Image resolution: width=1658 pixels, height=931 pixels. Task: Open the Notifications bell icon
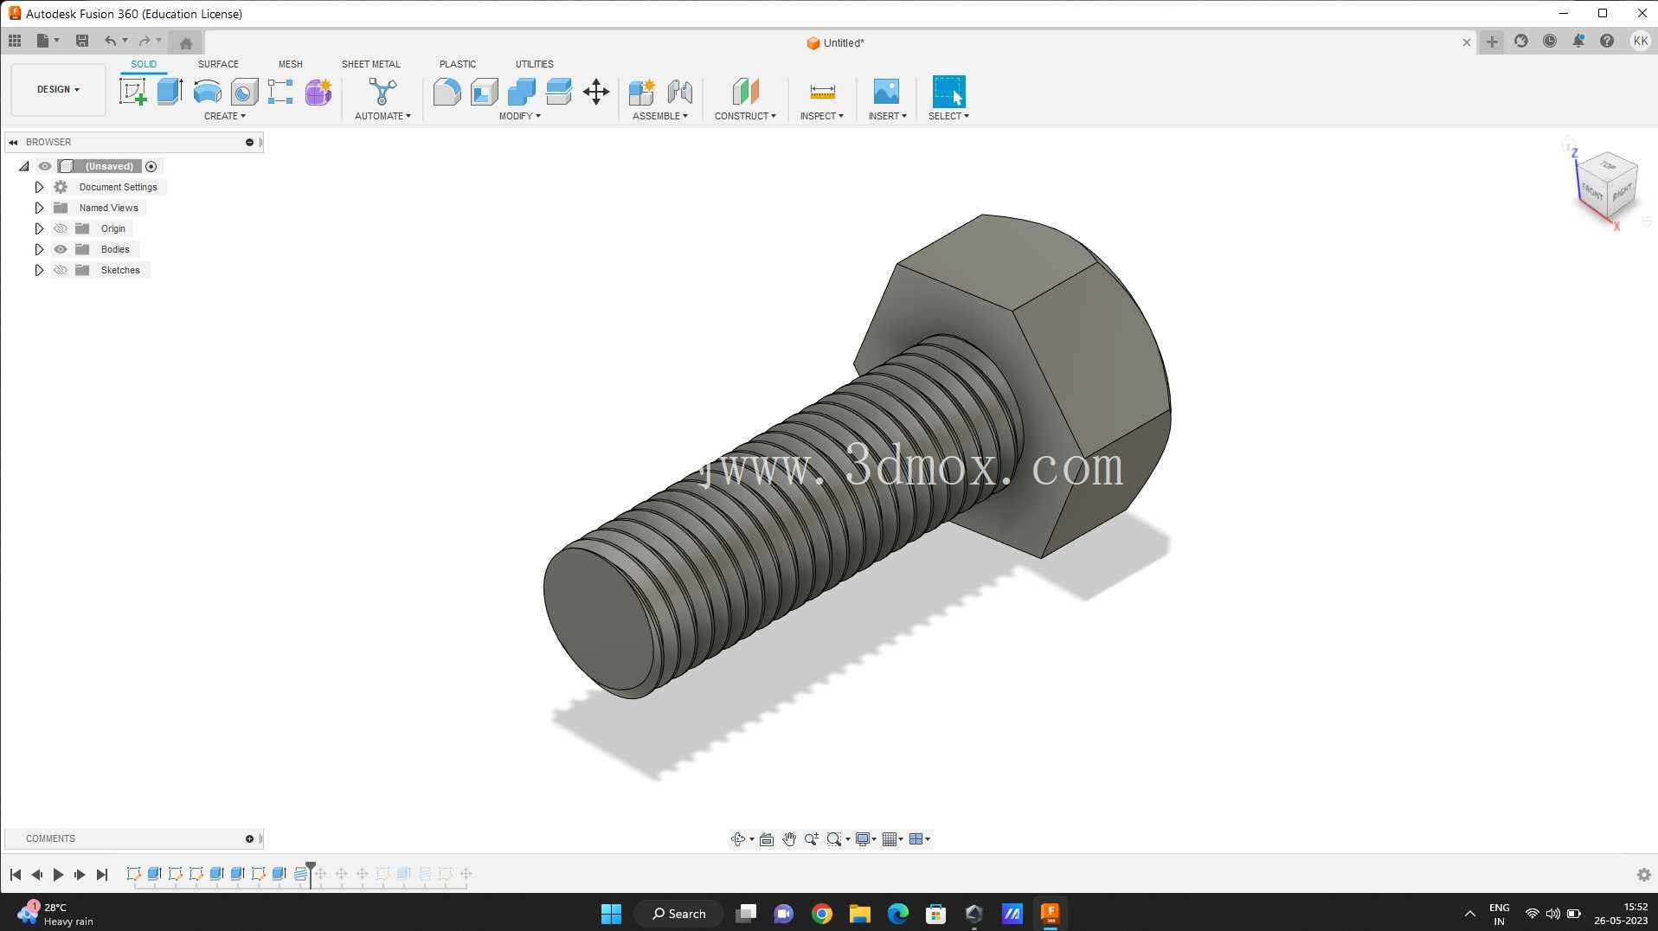(1578, 41)
